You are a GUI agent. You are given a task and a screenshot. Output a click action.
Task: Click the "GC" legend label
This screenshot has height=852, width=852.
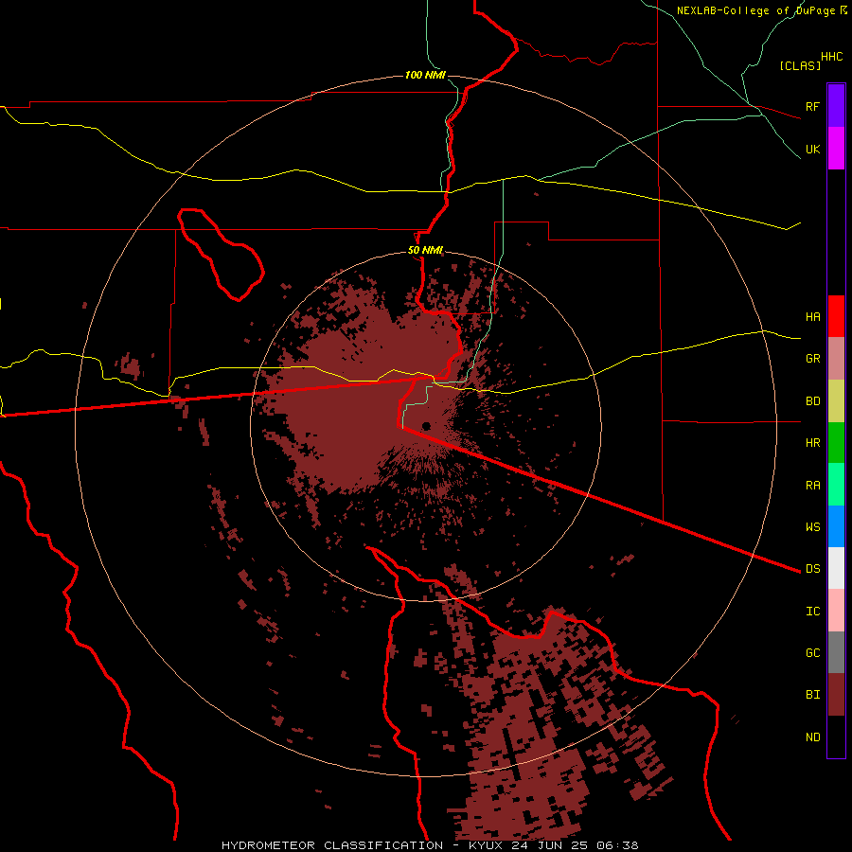click(812, 653)
